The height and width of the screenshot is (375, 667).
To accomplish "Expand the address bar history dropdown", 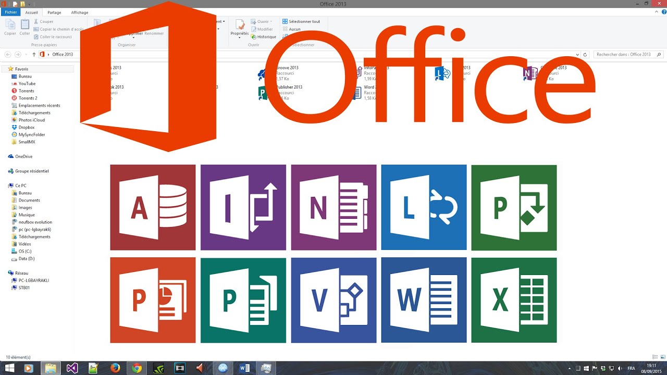I will (577, 54).
